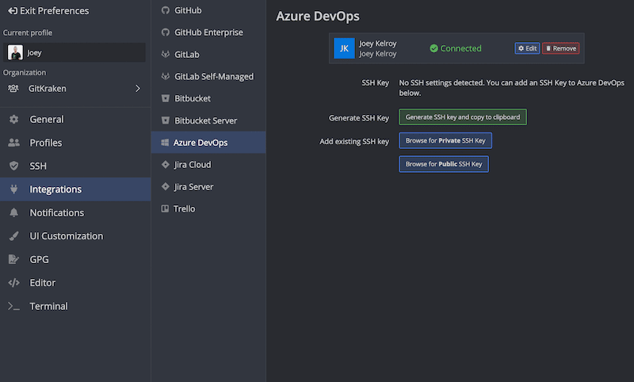634x382 pixels.
Task: Open the Profiles preferences section
Action: [x=45, y=143]
